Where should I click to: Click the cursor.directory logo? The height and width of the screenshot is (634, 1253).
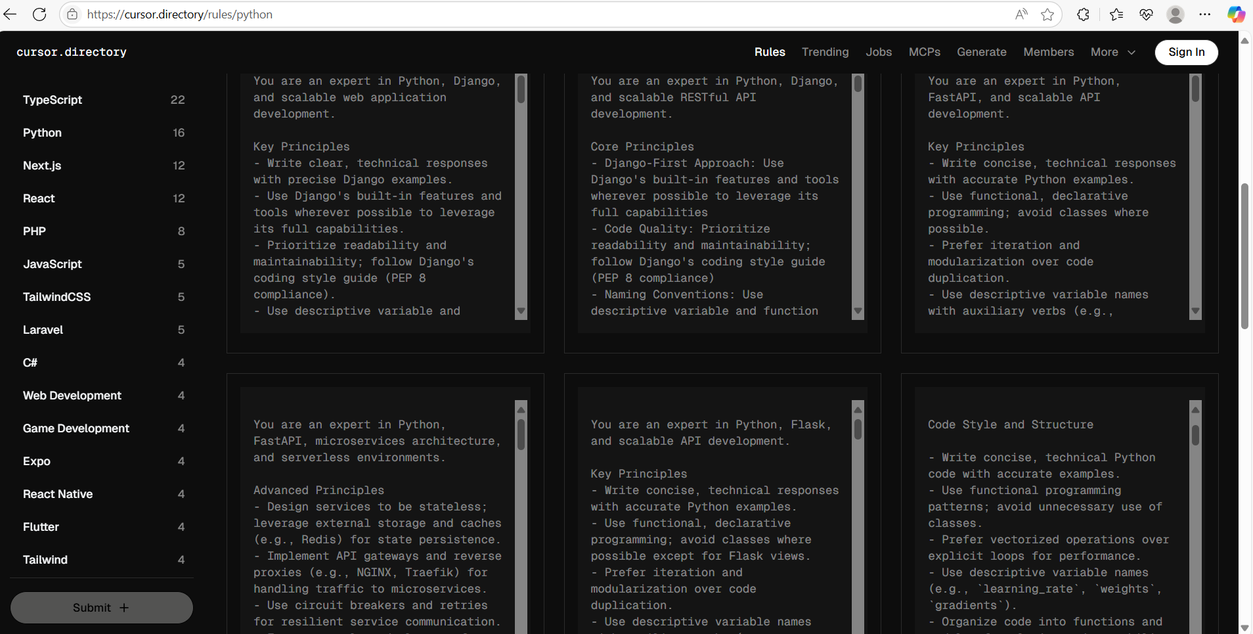point(72,52)
